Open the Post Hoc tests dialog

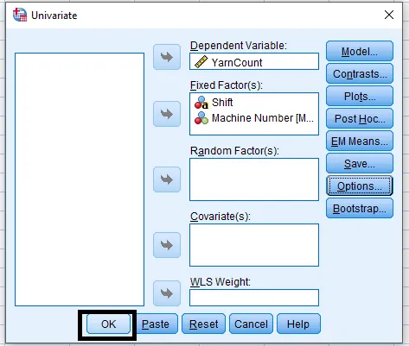360,118
